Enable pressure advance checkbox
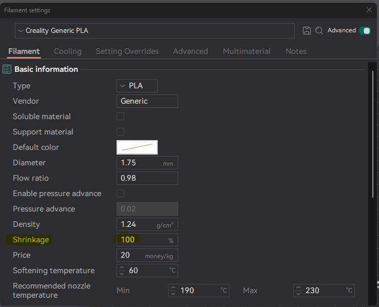379x307 pixels. tap(121, 194)
